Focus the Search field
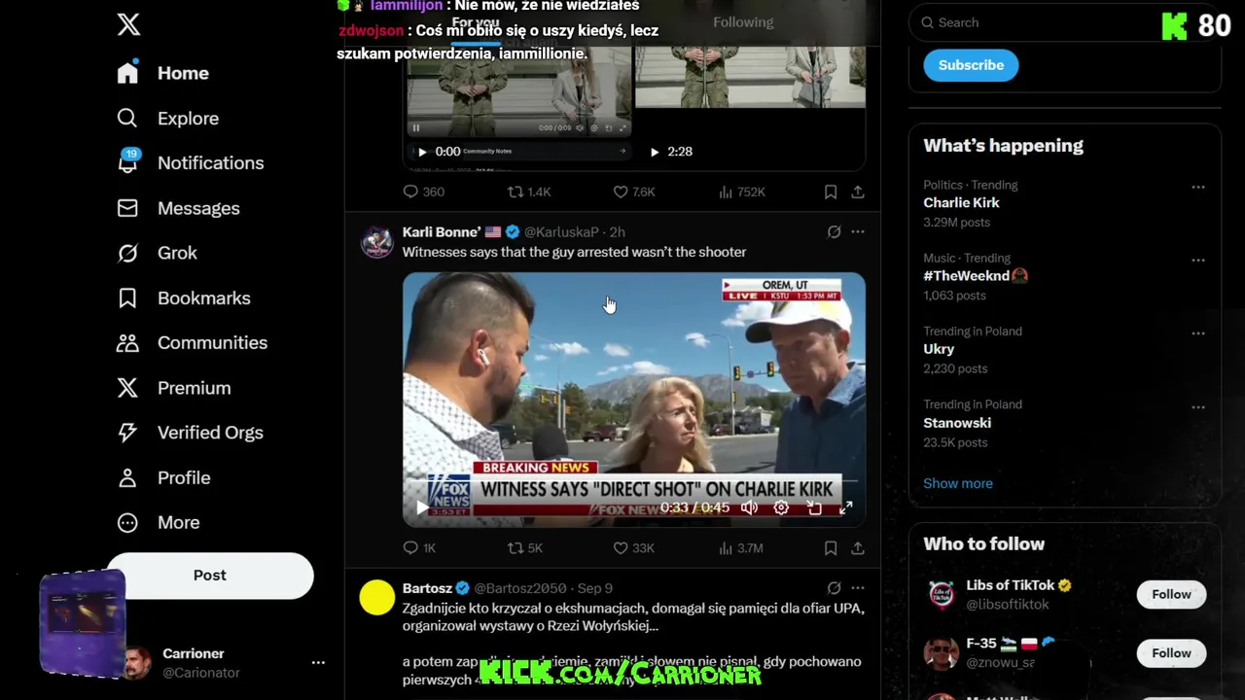This screenshot has height=700, width=1245. pyautogui.click(x=1065, y=22)
